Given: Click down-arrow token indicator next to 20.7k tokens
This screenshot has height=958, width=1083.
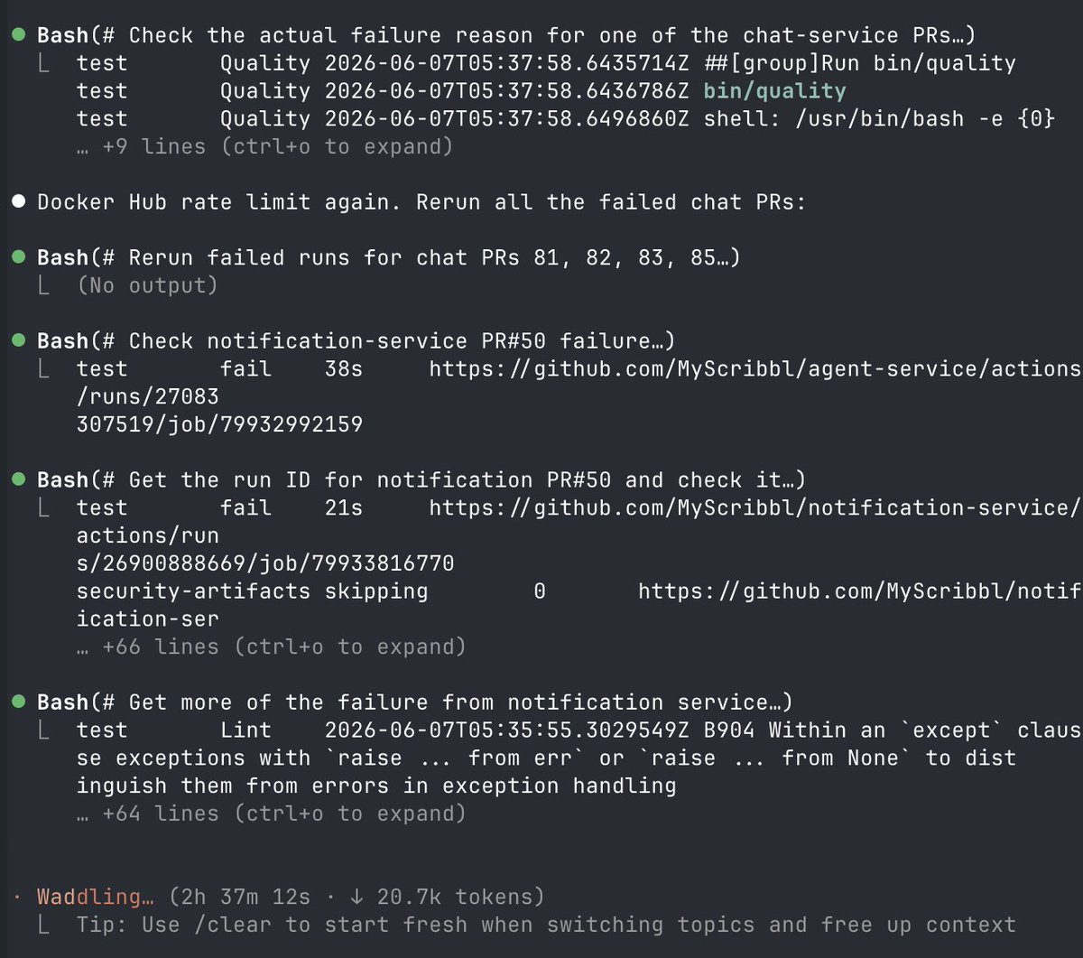Looking at the screenshot, I should (356, 897).
